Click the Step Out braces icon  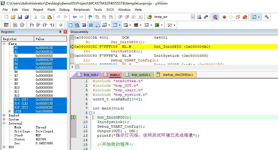coord(45,25)
